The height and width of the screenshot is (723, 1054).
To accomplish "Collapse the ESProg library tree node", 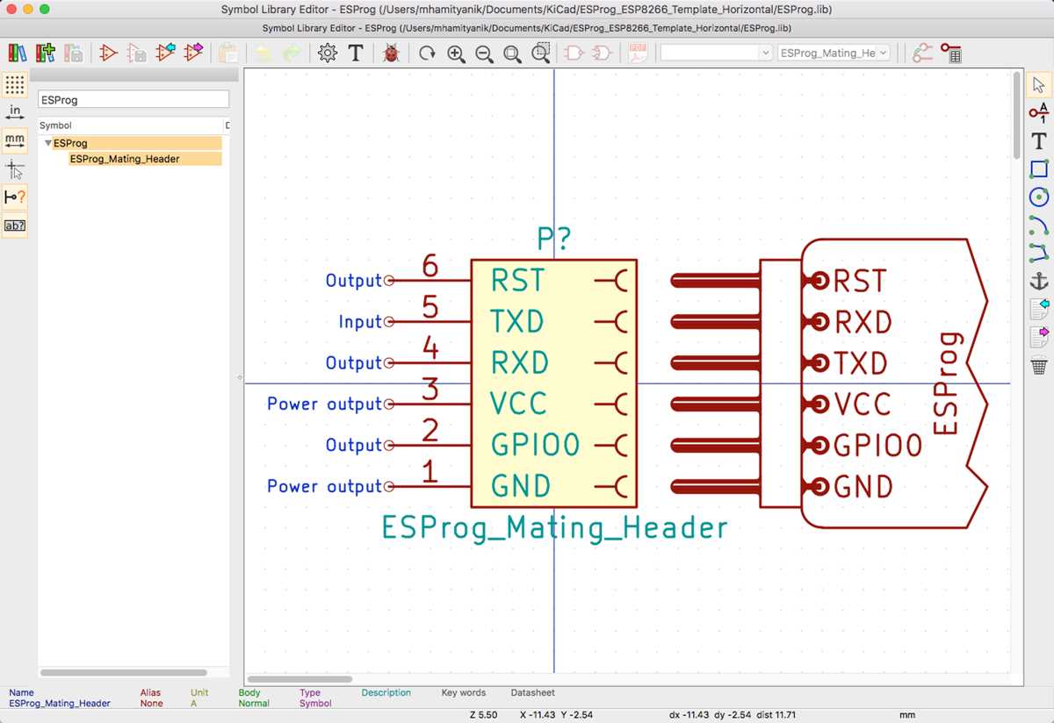I will click(x=48, y=143).
